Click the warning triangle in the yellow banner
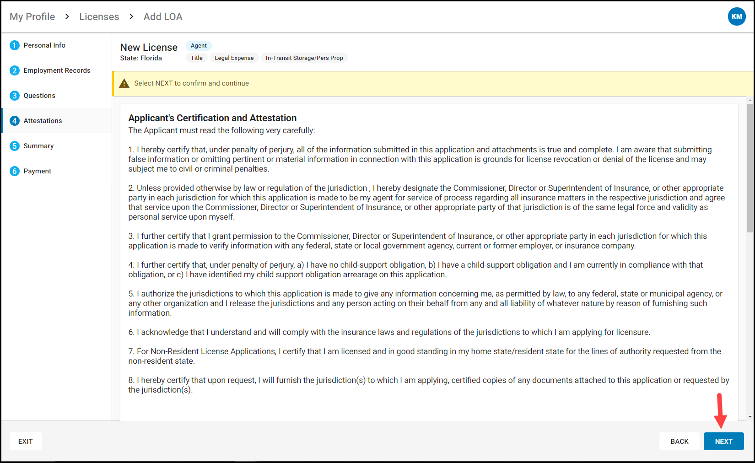 point(124,83)
